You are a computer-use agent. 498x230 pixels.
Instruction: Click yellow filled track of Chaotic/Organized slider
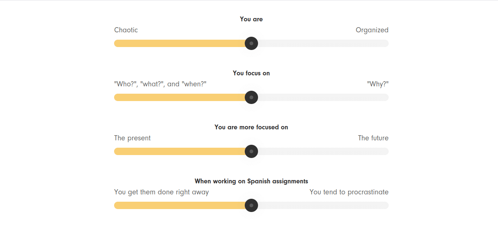[180, 43]
